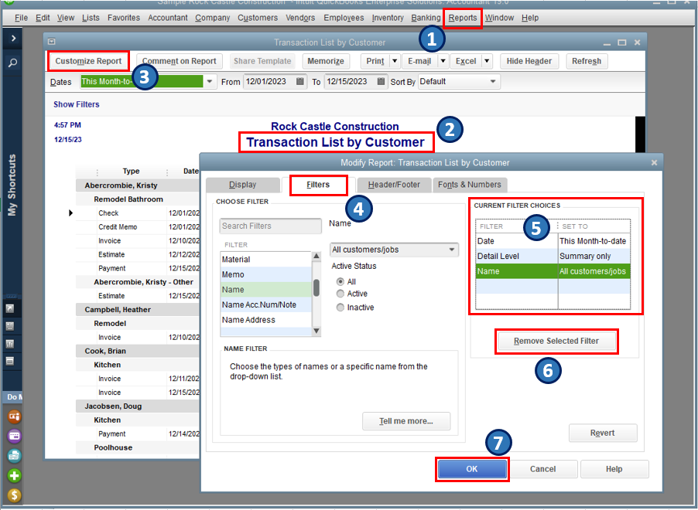Click Remove Selected Filter button

556,341
